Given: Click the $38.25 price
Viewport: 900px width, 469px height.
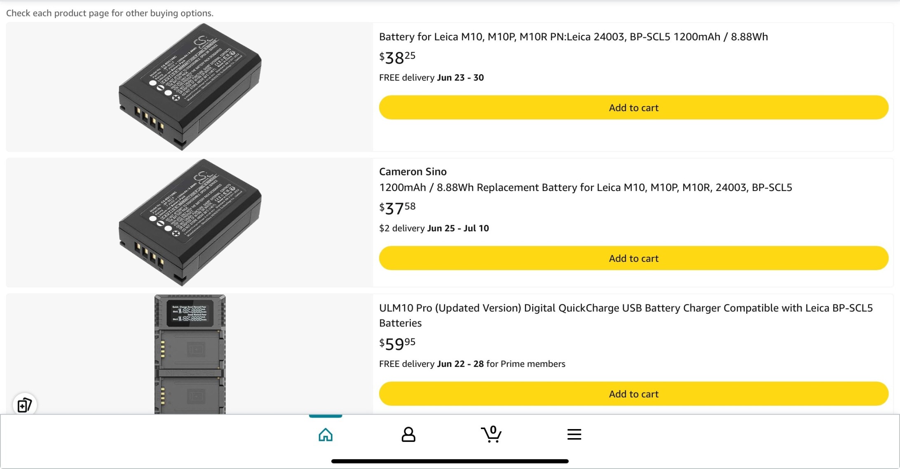Looking at the screenshot, I should point(397,58).
